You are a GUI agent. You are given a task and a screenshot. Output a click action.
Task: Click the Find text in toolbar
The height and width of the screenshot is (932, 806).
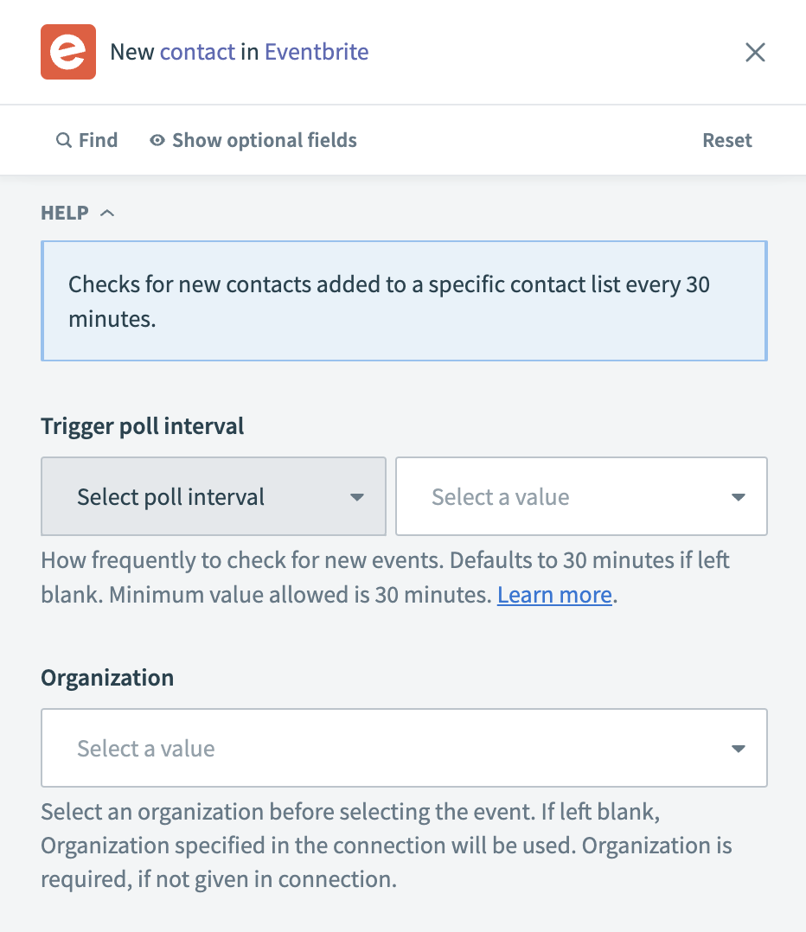pos(98,140)
